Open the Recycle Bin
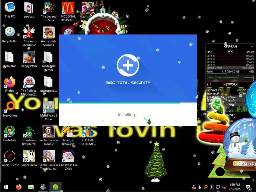Viewport: 256px width, 192px height. (x=10, y=34)
